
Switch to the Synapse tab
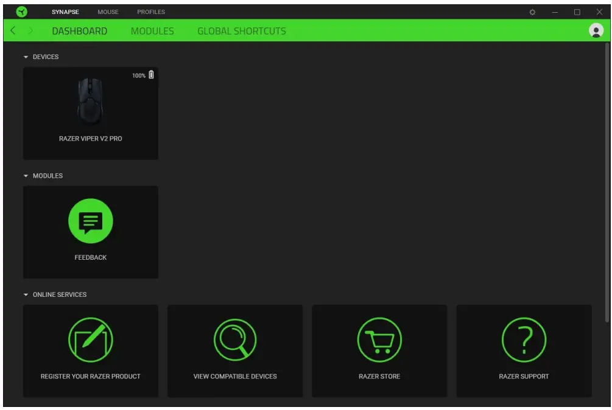click(x=65, y=12)
